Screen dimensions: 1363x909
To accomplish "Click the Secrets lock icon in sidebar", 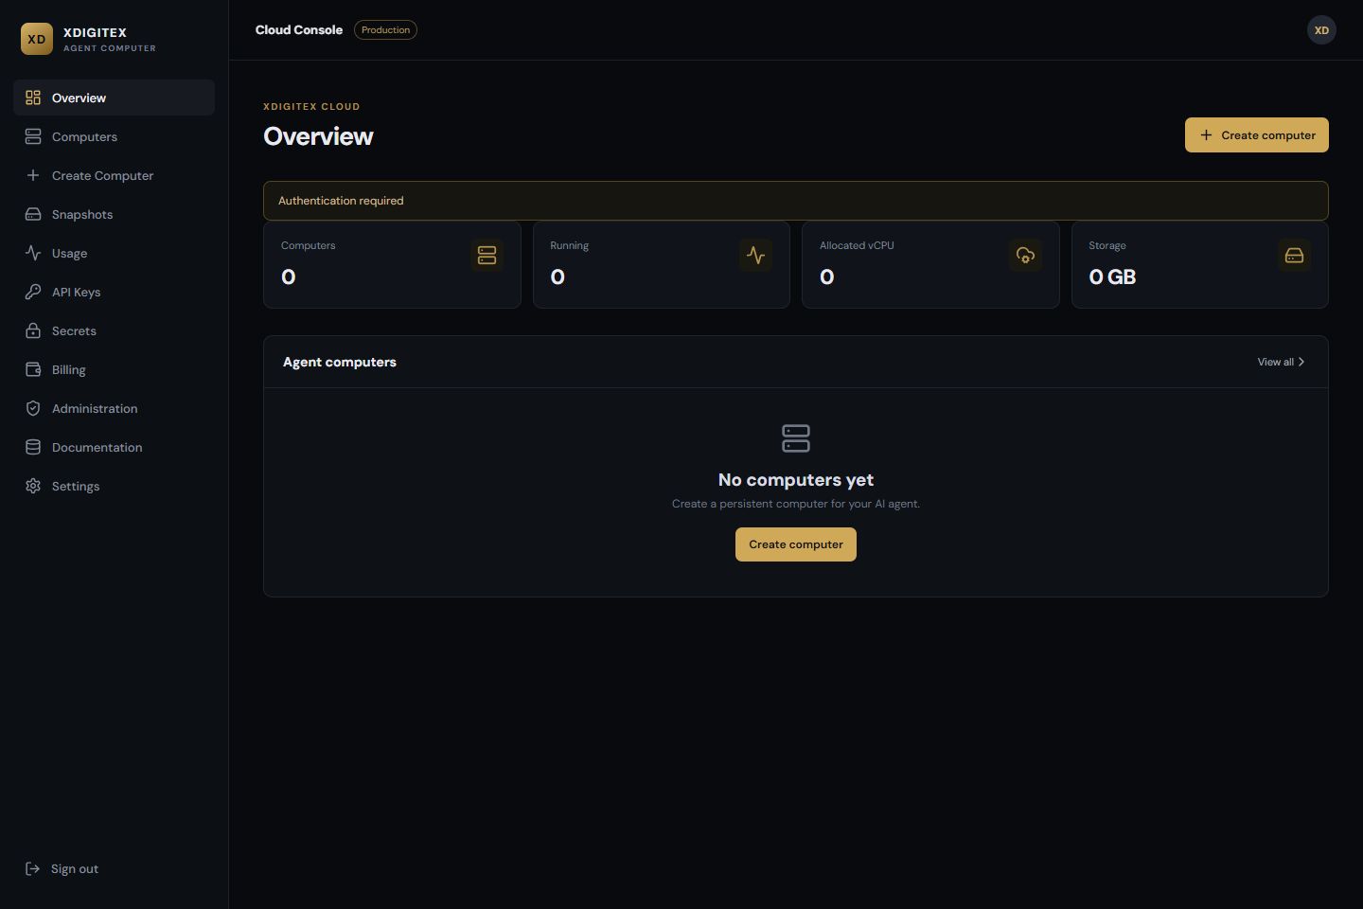I will (33, 330).
